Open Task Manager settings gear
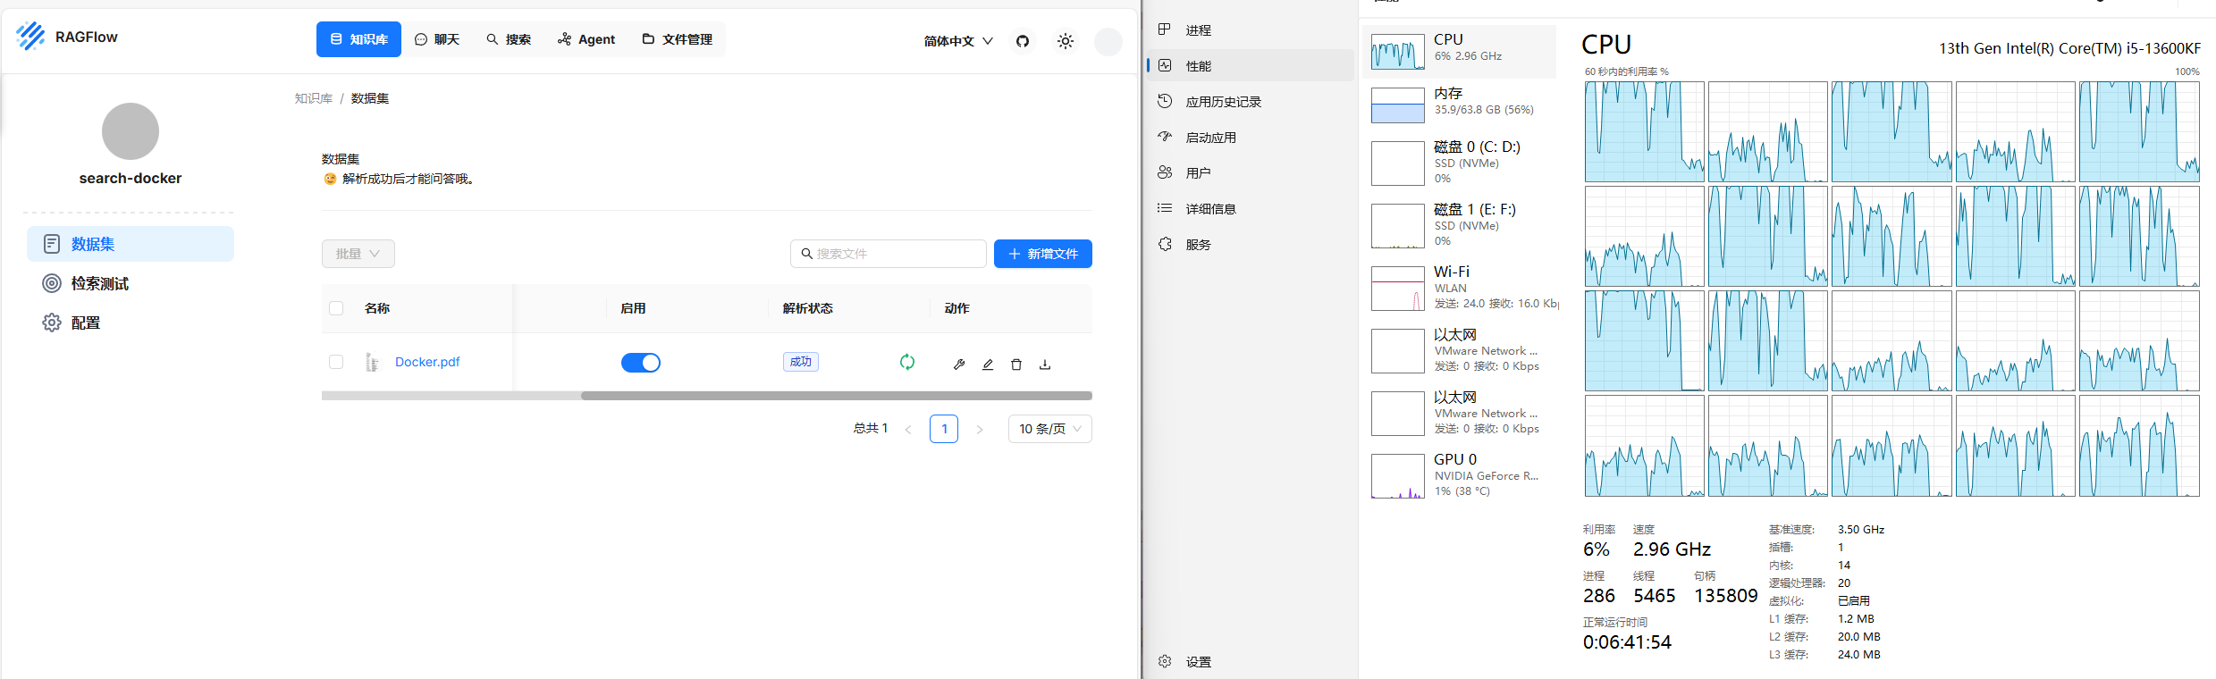 coord(1165,661)
